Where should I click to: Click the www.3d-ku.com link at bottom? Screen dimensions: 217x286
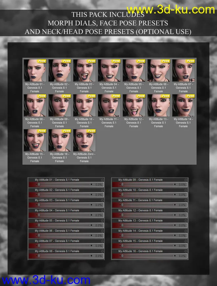click(46, 280)
